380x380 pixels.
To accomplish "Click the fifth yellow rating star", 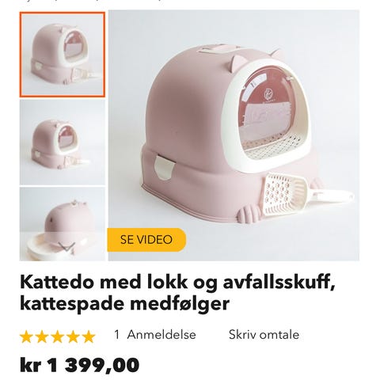I will 89,336.
